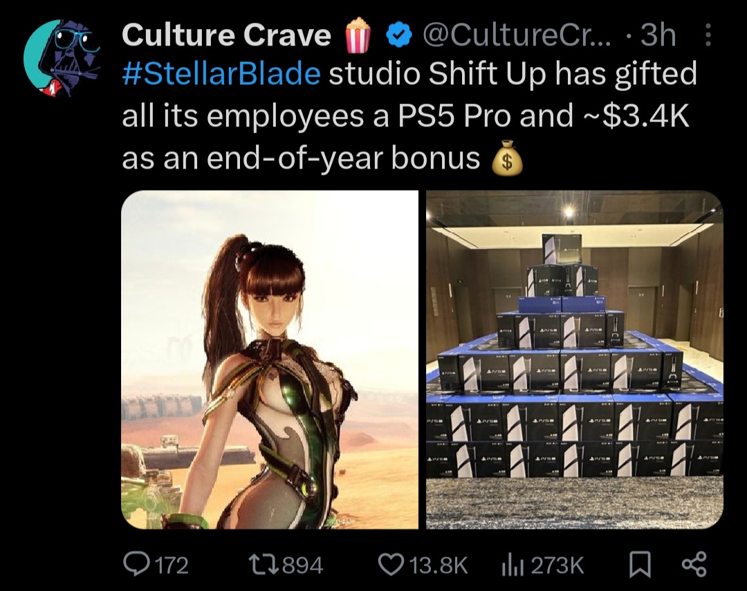Bookmark this post
Viewport: 747px width, 591px height.
(x=640, y=565)
